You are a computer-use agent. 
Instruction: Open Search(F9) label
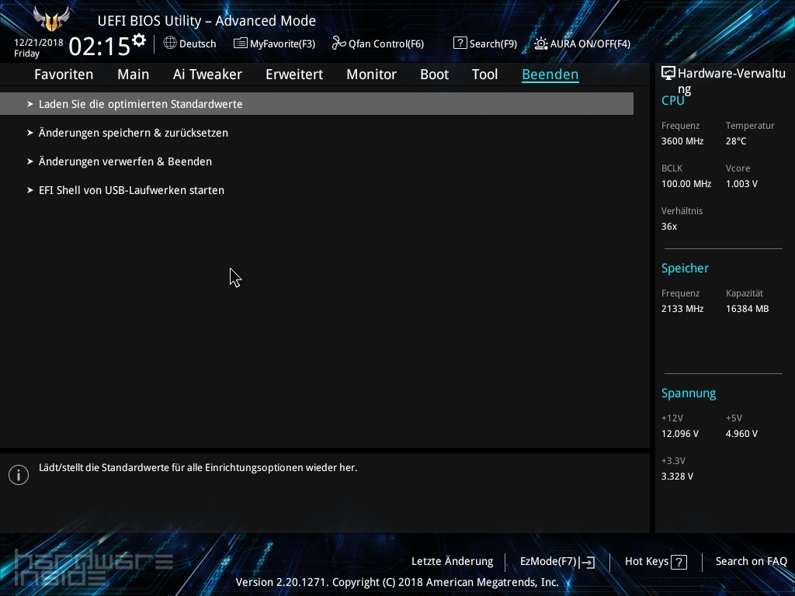(493, 44)
